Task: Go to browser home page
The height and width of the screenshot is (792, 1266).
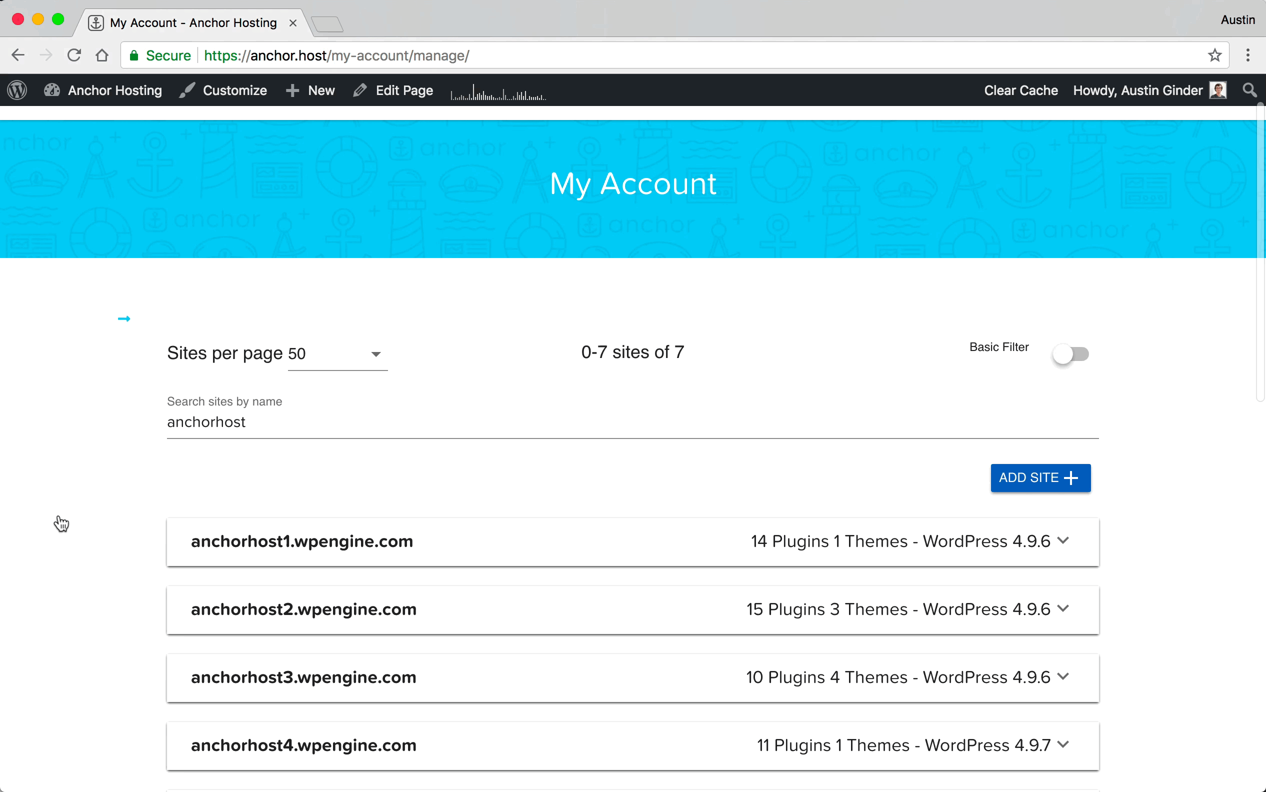Action: click(102, 55)
